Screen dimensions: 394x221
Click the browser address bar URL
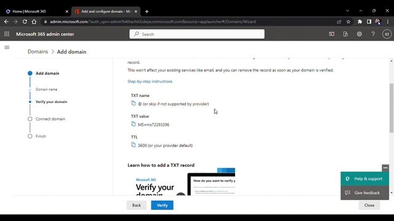(153, 22)
